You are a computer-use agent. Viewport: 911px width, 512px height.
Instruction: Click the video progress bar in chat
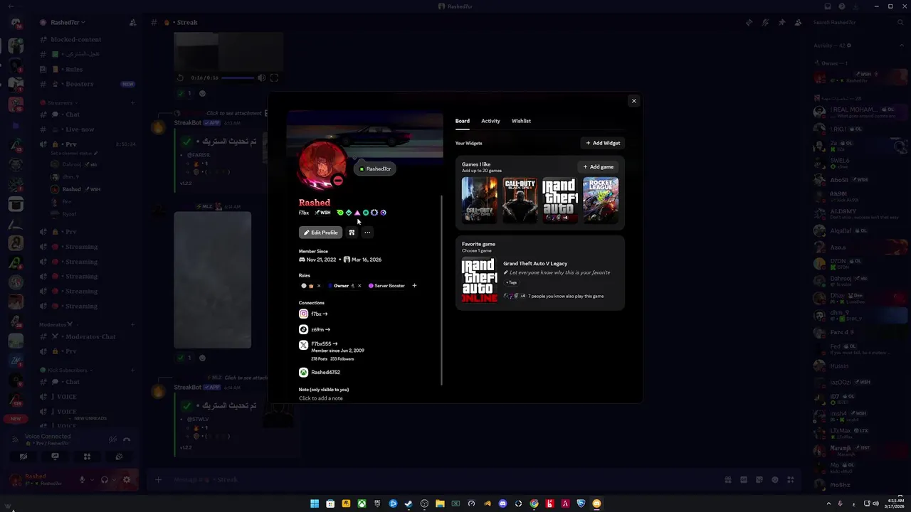coord(237,78)
